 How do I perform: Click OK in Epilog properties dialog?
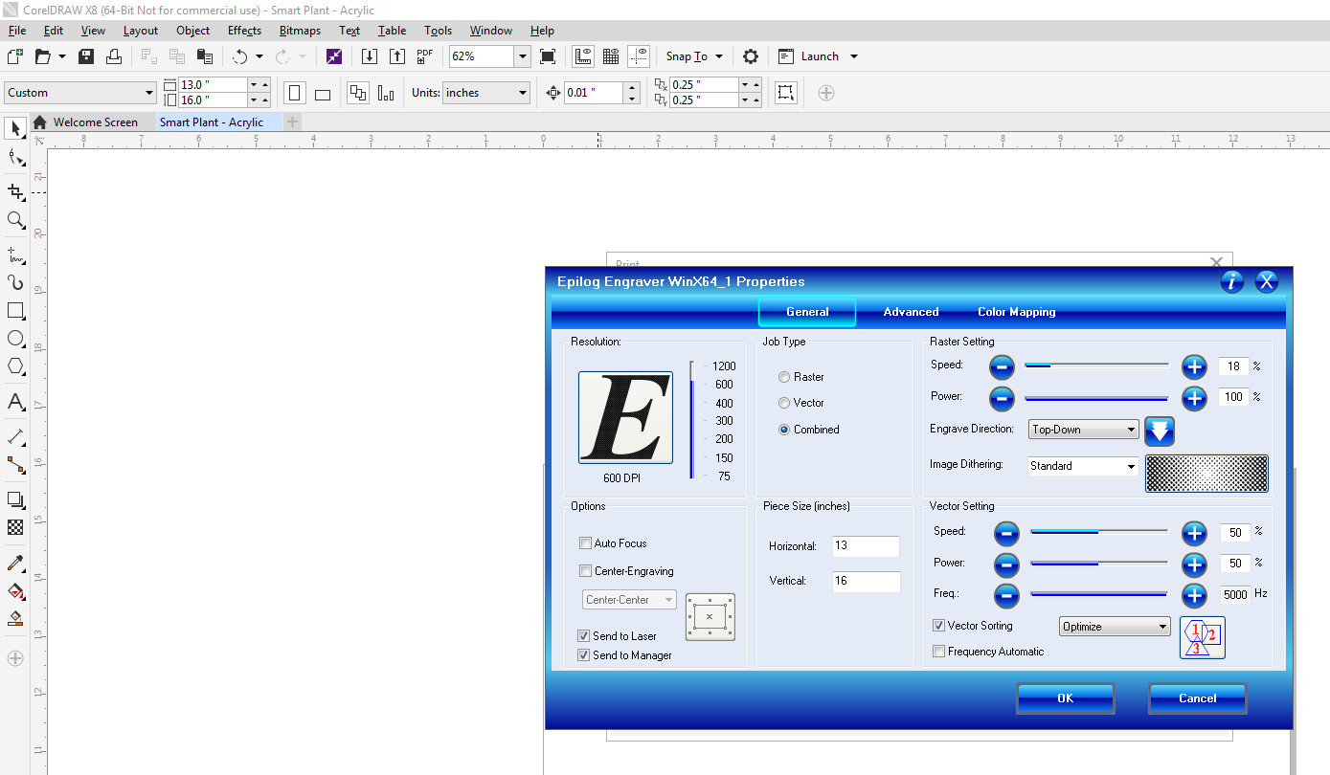pyautogui.click(x=1065, y=698)
